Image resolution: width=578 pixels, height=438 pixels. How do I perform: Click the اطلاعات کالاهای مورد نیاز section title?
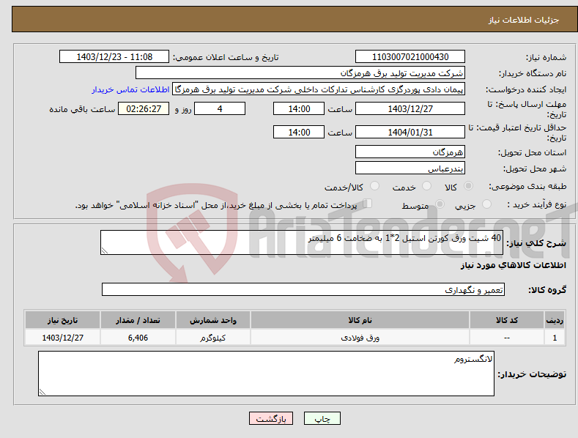(513, 265)
